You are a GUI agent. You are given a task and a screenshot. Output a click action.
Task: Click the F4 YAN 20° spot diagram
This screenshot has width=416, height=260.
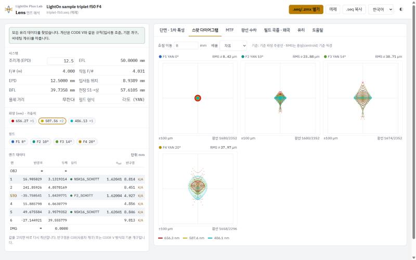click(198, 189)
